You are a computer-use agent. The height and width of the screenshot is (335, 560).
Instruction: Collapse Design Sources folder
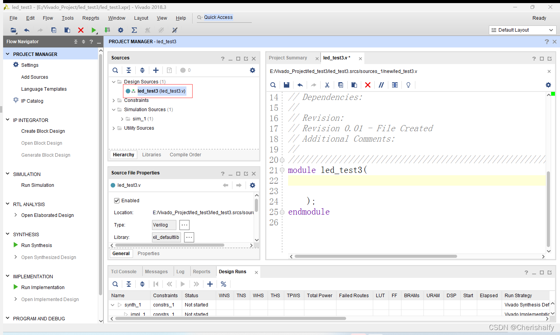(114, 82)
